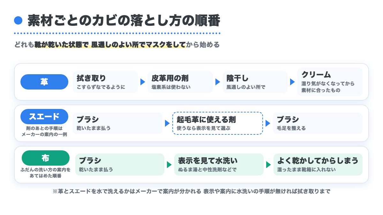Click the note ぬるま湯と中性洗剤などで
Image resolution: width=383 pixels, height=215 pixels.
pos(207,170)
